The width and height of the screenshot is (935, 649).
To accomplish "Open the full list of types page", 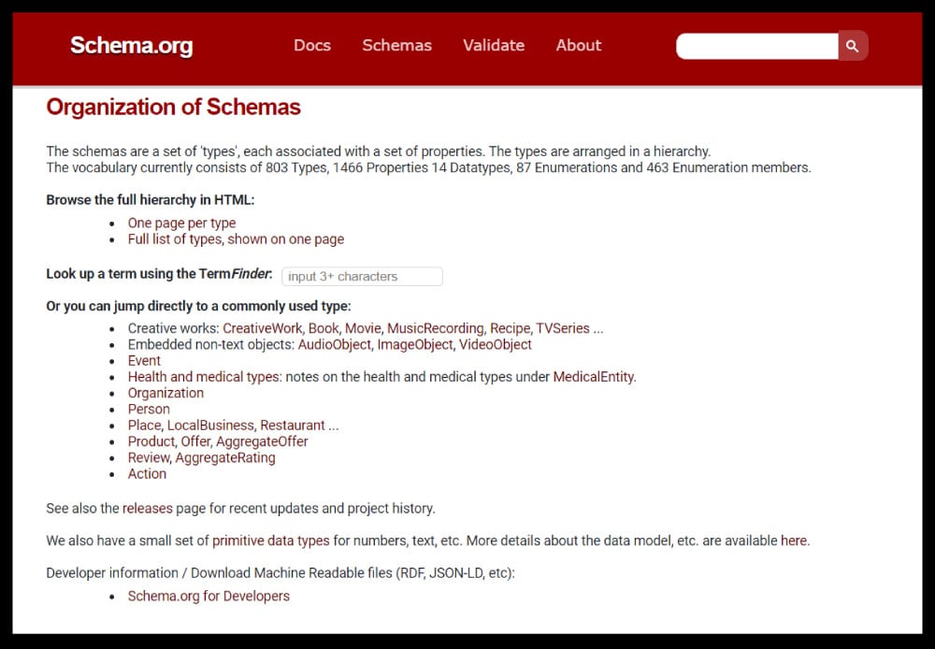I will pyautogui.click(x=235, y=239).
